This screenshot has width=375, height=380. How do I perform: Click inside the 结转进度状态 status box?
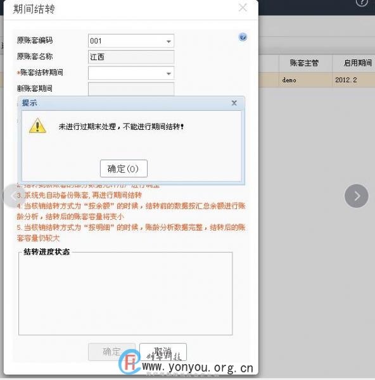(125, 294)
